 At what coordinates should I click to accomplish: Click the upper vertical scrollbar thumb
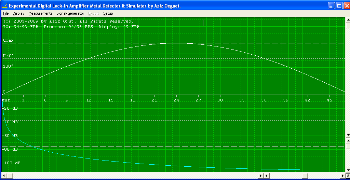click(x=348, y=25)
